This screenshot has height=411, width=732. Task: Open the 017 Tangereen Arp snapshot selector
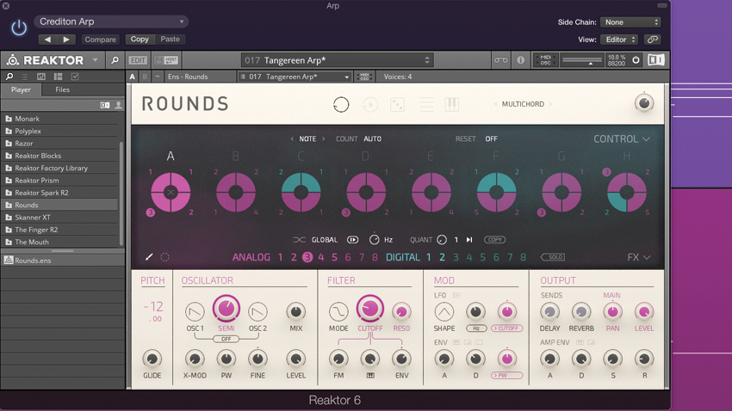pyautogui.click(x=337, y=60)
